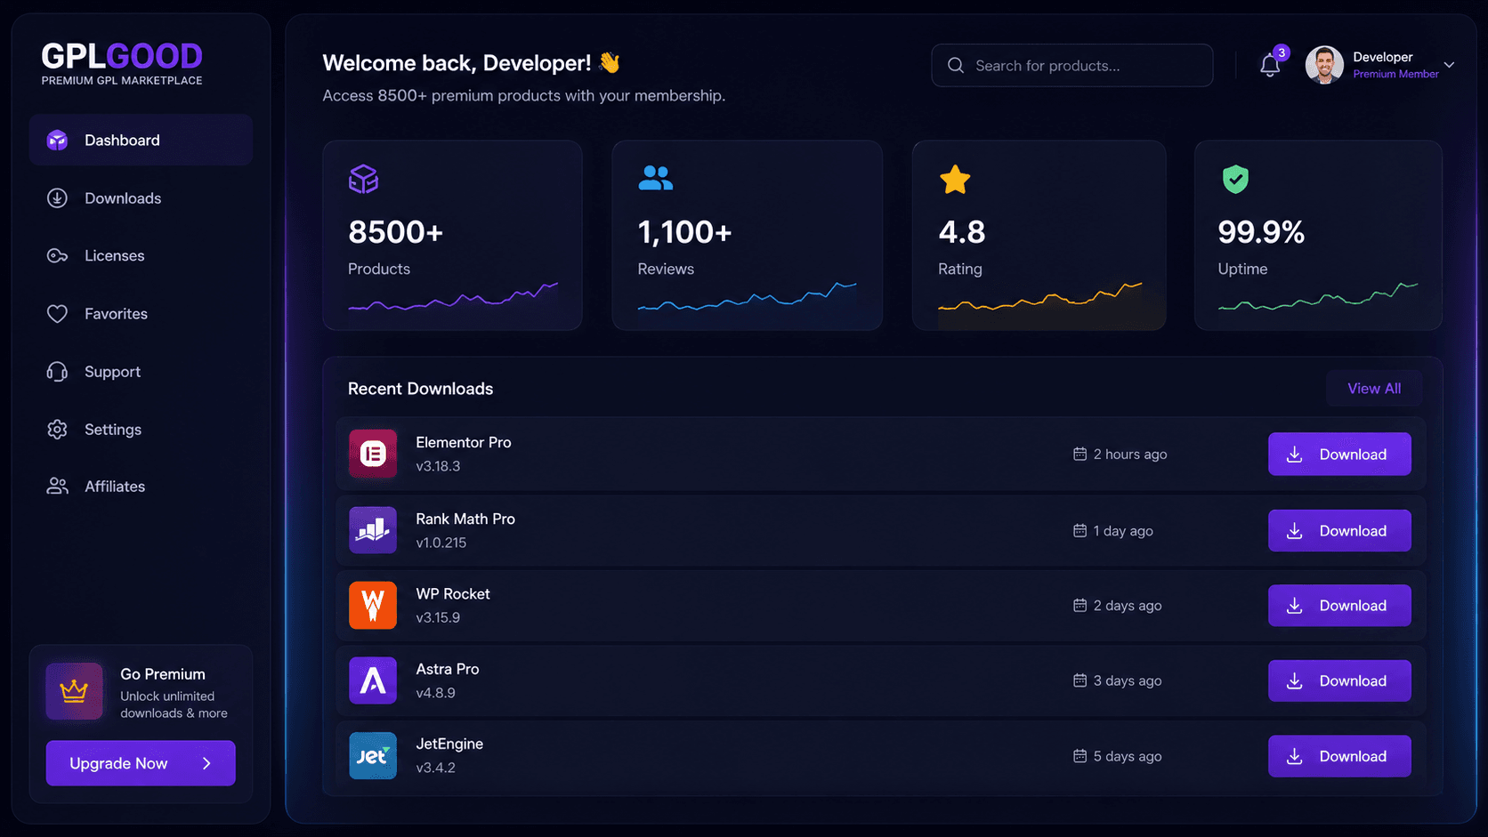The width and height of the screenshot is (1488, 837).
Task: Click the Rating star icon
Action: click(x=955, y=179)
